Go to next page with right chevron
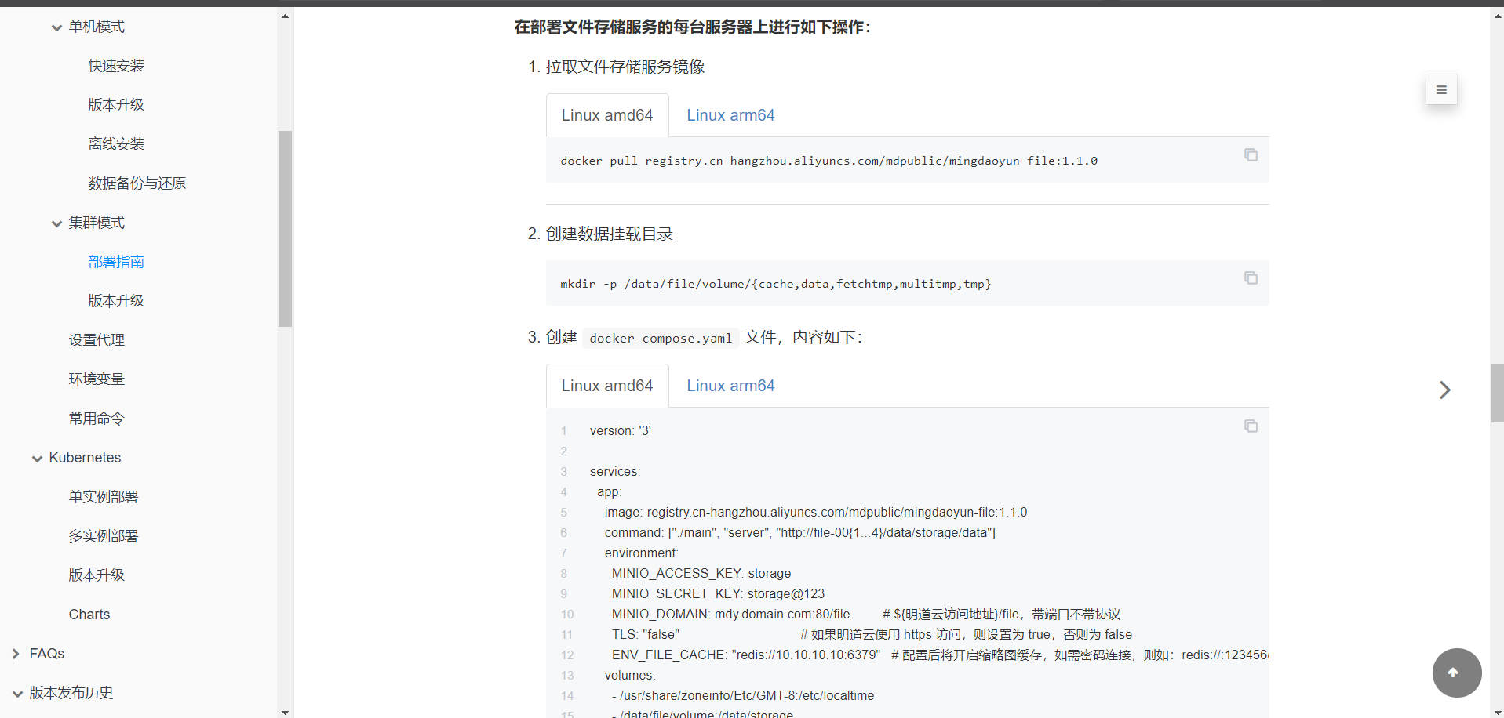 (x=1444, y=390)
